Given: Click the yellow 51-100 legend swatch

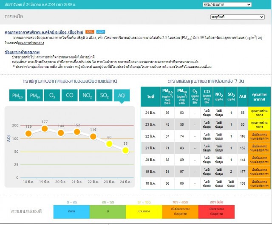Looking at the screenshot, I should [144, 212].
